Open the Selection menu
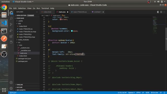This screenshot has height=94, width=167. pyautogui.click(x=22, y=8)
